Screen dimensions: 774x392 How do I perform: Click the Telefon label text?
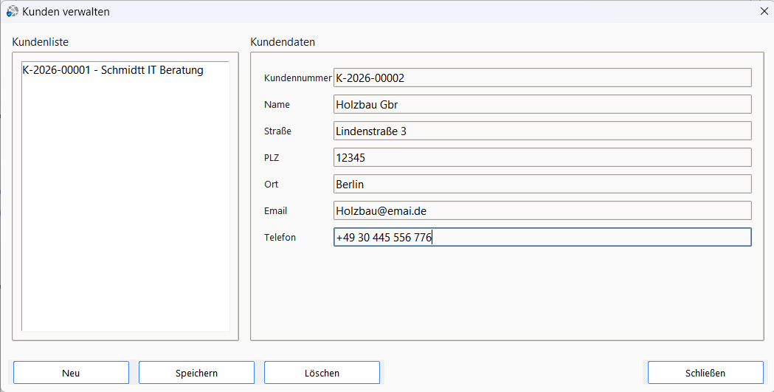(280, 238)
